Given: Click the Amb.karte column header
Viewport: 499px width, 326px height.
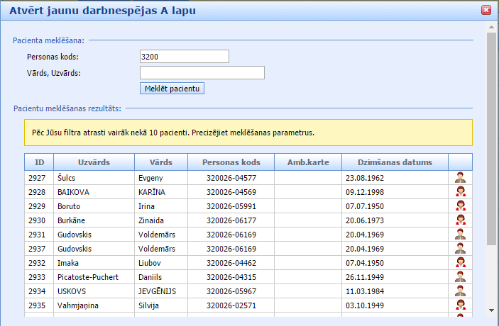Looking at the screenshot, I should [x=307, y=162].
